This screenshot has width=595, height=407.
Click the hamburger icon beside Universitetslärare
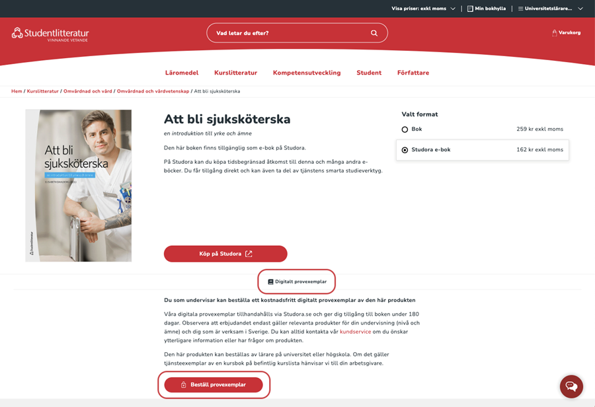click(520, 9)
